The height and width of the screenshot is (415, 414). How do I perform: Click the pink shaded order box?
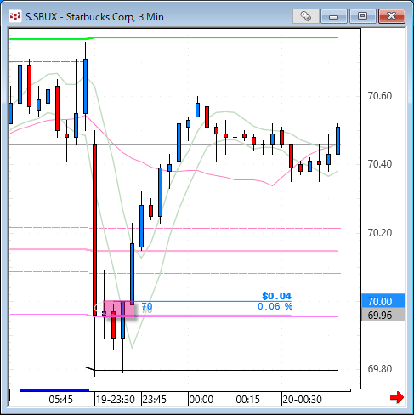[x=119, y=309]
